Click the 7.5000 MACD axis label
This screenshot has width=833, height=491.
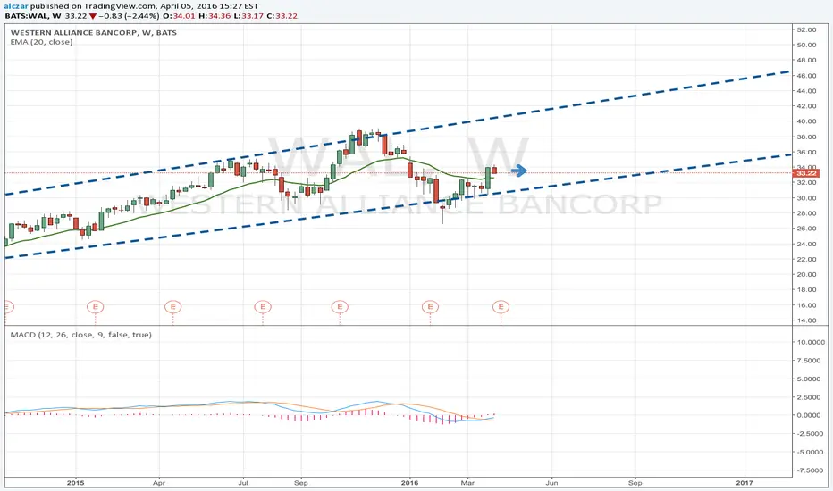(811, 361)
